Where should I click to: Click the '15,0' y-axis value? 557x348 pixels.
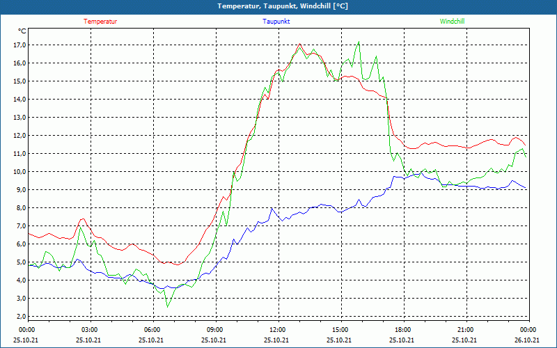click(19, 81)
